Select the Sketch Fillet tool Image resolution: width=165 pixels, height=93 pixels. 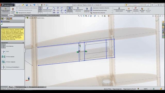(62, 13)
